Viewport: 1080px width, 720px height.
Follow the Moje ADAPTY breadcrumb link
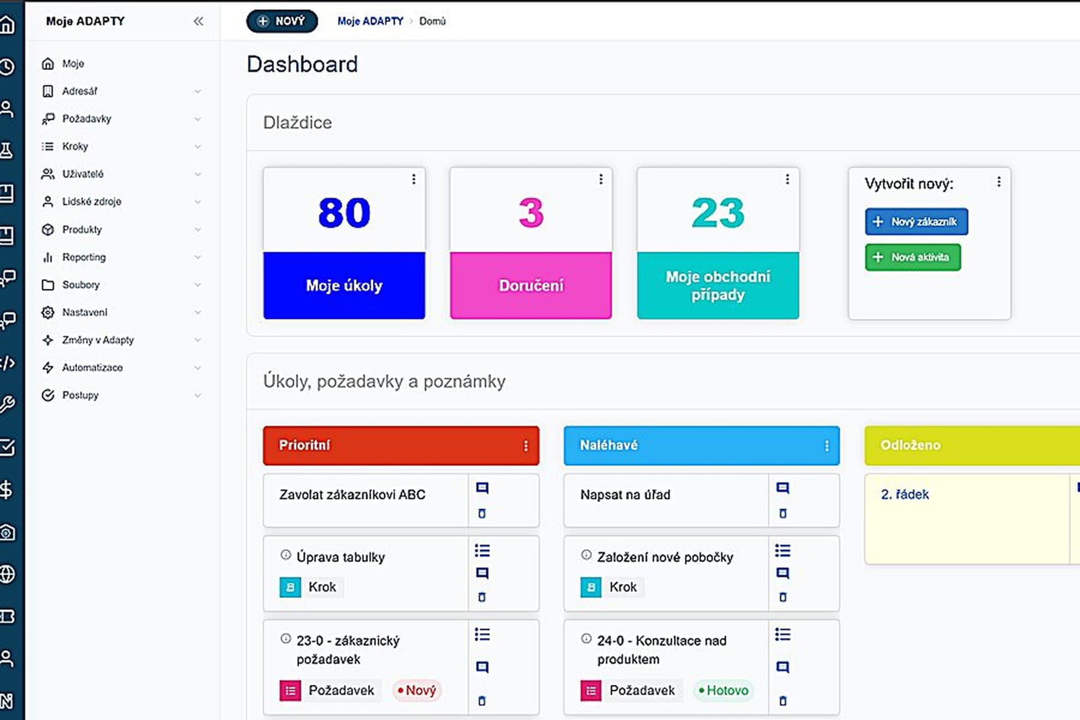tap(370, 21)
